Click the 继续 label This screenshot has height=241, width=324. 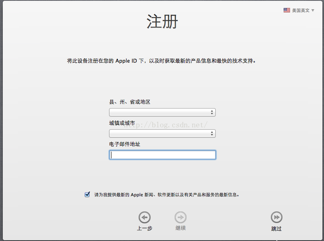181,228
